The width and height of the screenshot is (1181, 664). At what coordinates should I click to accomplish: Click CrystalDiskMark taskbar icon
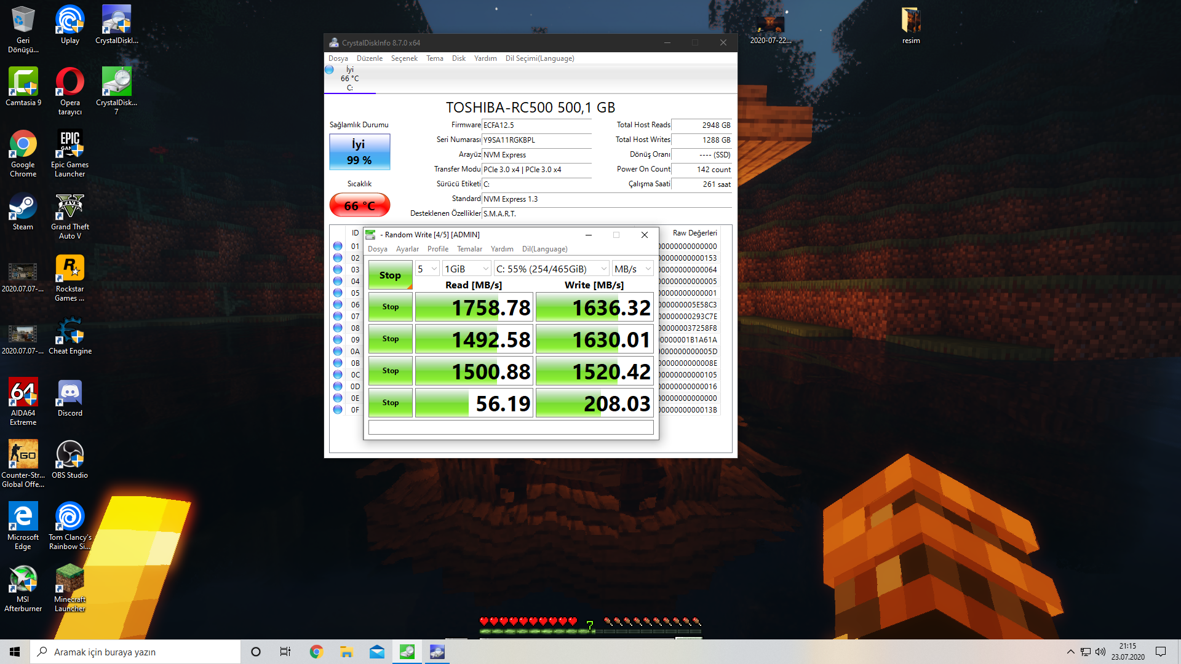pyautogui.click(x=407, y=652)
